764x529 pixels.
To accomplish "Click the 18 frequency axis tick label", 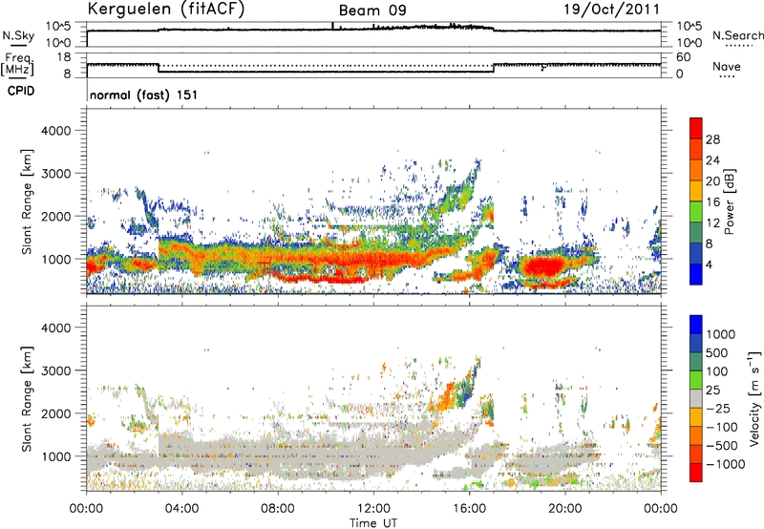I will (x=64, y=57).
